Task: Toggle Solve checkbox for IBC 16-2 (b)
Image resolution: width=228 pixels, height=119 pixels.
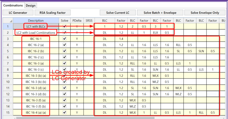Action: coord(64,51)
